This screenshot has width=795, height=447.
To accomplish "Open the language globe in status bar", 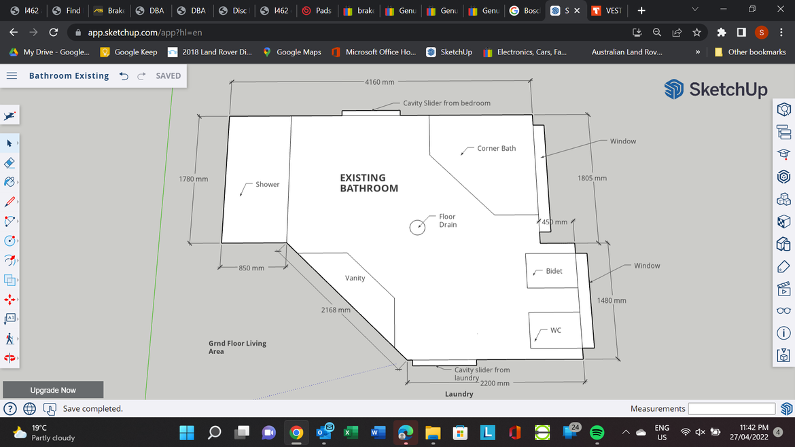I will pyautogui.click(x=30, y=409).
